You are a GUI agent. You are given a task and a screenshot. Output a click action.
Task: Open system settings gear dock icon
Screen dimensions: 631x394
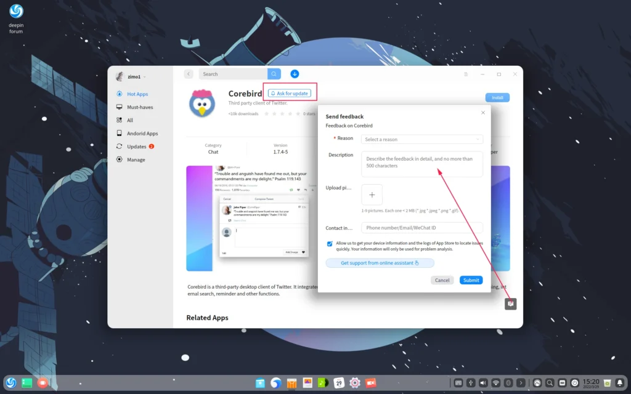pos(354,383)
